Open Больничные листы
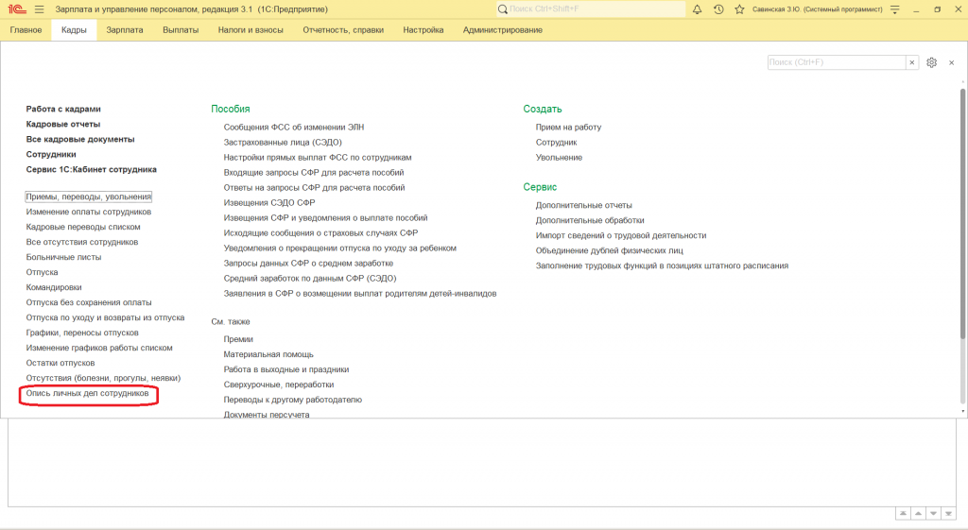The width and height of the screenshot is (968, 530). click(63, 257)
